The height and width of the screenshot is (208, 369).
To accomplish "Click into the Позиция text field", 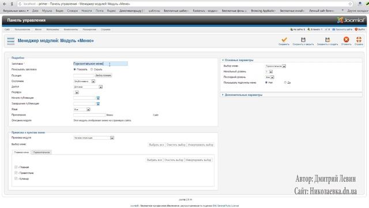I will 84,76.
